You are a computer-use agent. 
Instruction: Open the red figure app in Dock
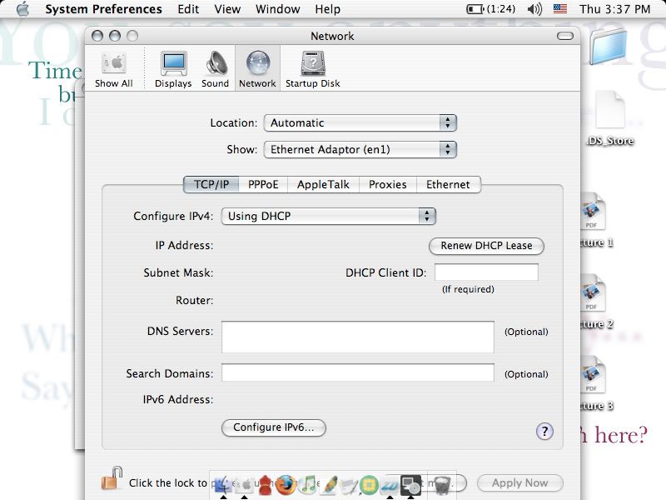265,485
